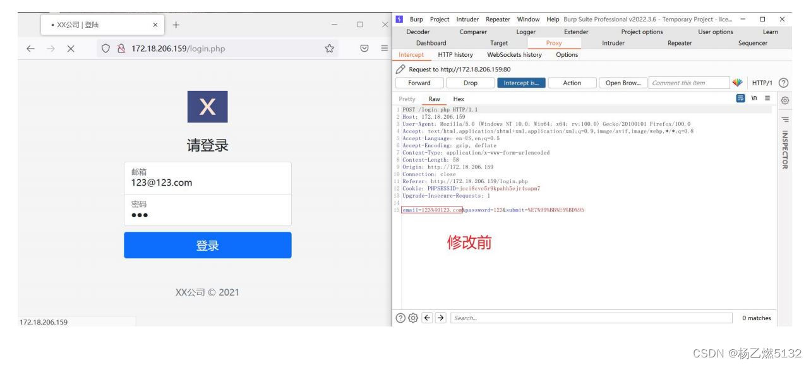
Task: Open the Firefox application menu
Action: pos(384,49)
